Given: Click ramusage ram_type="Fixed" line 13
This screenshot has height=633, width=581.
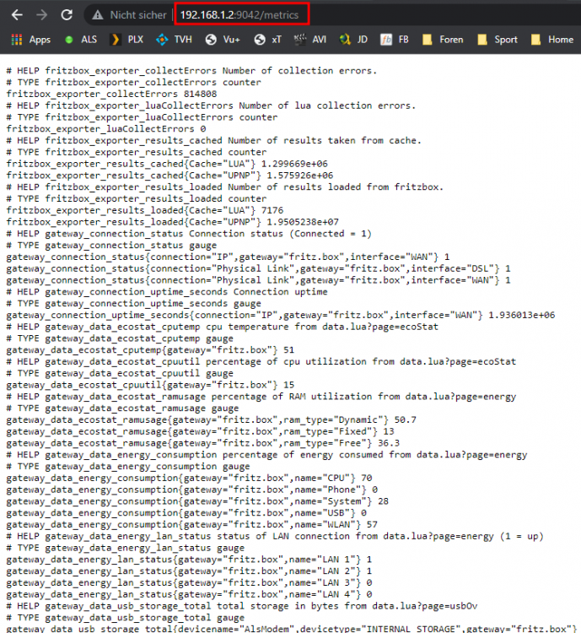Looking at the screenshot, I should coord(200,431).
